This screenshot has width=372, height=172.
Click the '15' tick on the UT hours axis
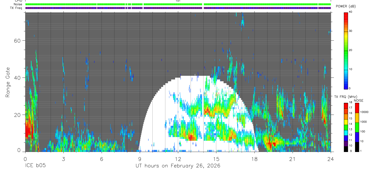pyautogui.click(x=216, y=159)
